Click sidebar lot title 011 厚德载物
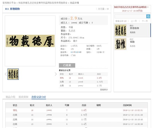 tap(134, 27)
